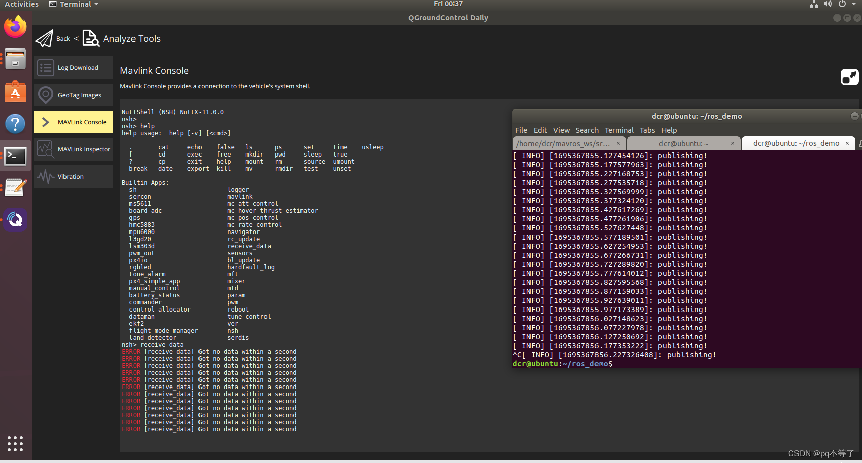Open Edit menu in terminal window
This screenshot has height=463, width=862.
point(540,130)
